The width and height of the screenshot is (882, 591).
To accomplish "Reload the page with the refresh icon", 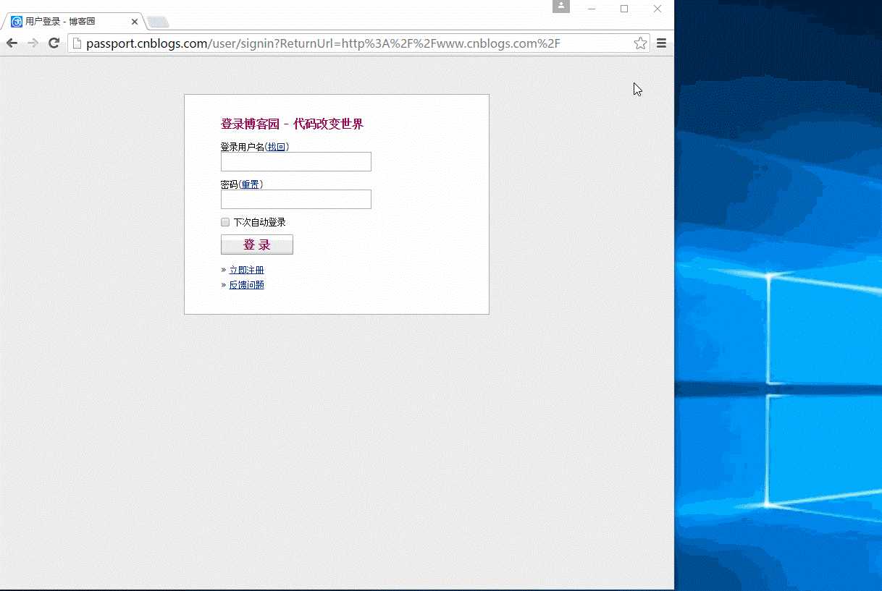I will pos(54,43).
